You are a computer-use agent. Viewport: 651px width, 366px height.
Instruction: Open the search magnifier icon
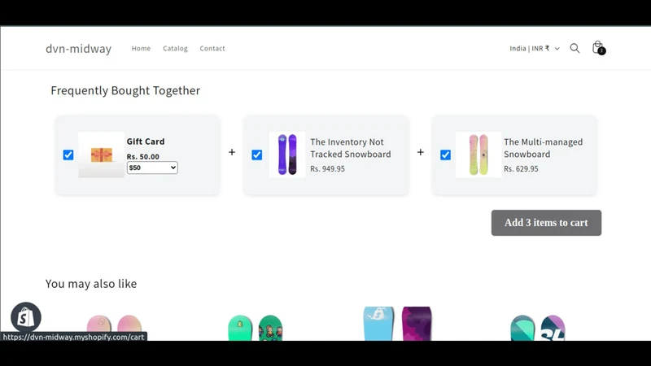[575, 48]
